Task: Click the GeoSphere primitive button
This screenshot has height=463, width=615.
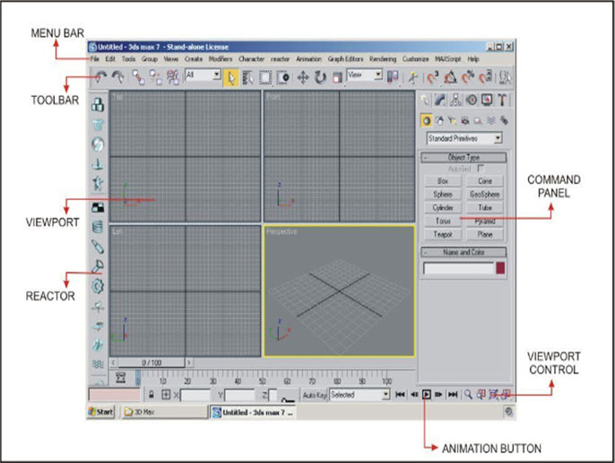Action: tap(485, 195)
